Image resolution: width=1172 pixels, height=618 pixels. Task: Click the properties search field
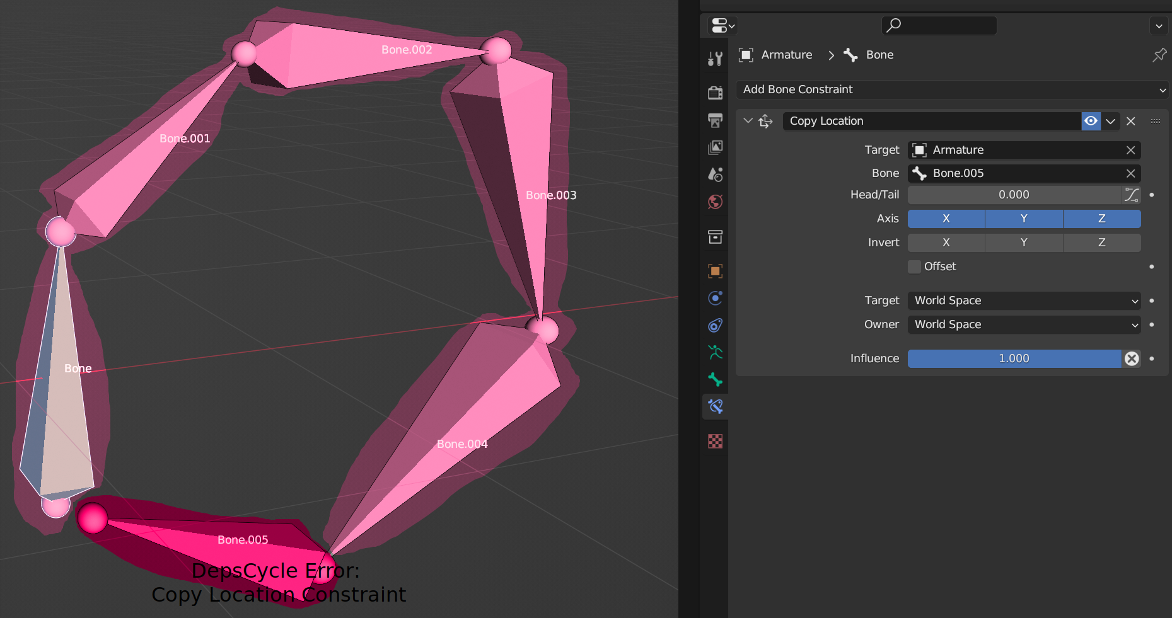point(939,26)
